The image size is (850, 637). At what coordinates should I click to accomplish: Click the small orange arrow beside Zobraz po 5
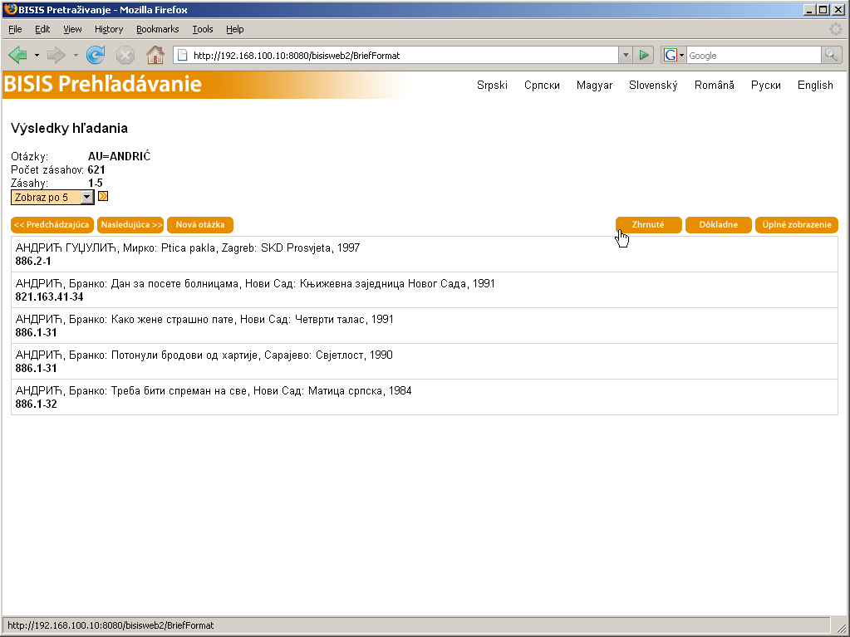click(x=103, y=197)
